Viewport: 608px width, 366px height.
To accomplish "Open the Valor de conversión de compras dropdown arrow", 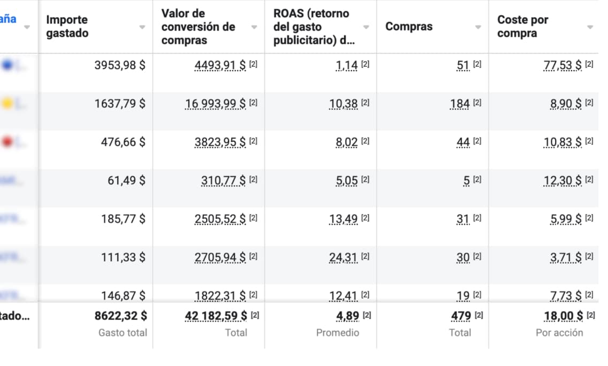I will click(254, 27).
